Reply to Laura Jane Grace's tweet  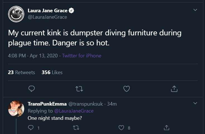pyautogui.click(x=32, y=89)
